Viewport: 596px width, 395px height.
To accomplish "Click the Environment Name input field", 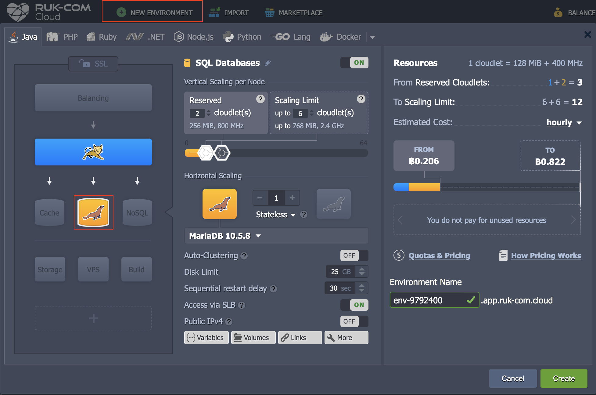I will click(x=434, y=300).
